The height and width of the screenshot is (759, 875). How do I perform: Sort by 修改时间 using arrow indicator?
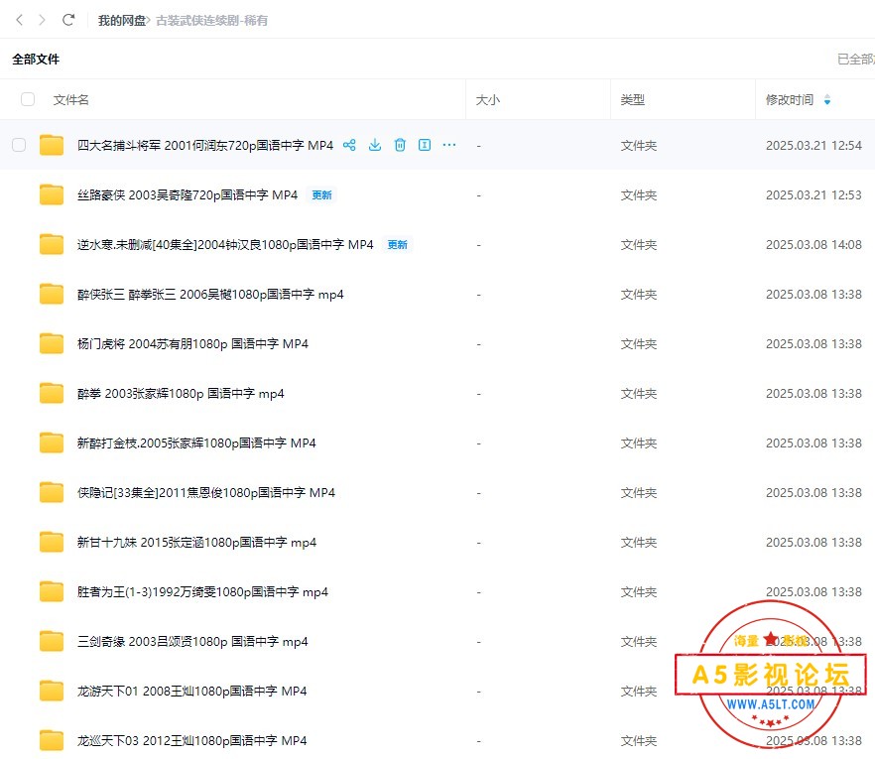point(827,100)
